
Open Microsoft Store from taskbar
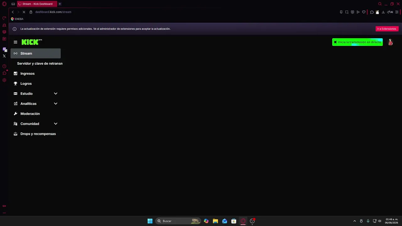pyautogui.click(x=234, y=221)
